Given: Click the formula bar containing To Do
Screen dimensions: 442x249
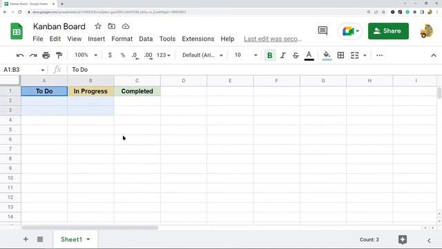Looking at the screenshot, I should coord(253,69).
